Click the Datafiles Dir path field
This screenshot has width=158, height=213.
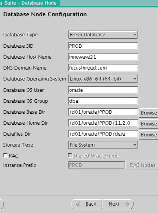tap(103, 134)
